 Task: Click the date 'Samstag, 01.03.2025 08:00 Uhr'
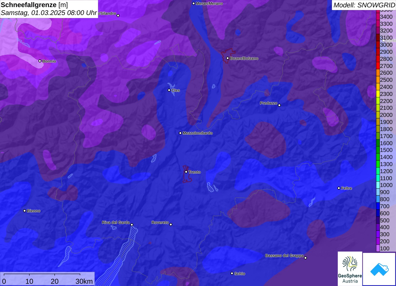49,13
